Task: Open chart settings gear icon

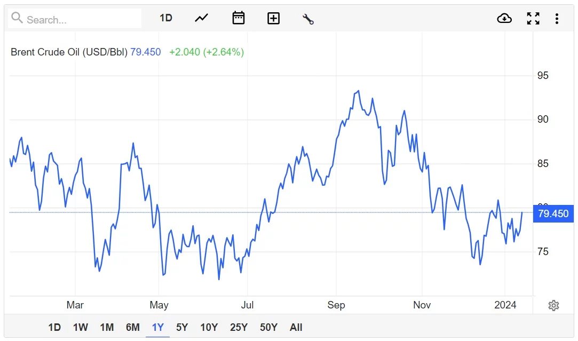Action: (x=553, y=306)
